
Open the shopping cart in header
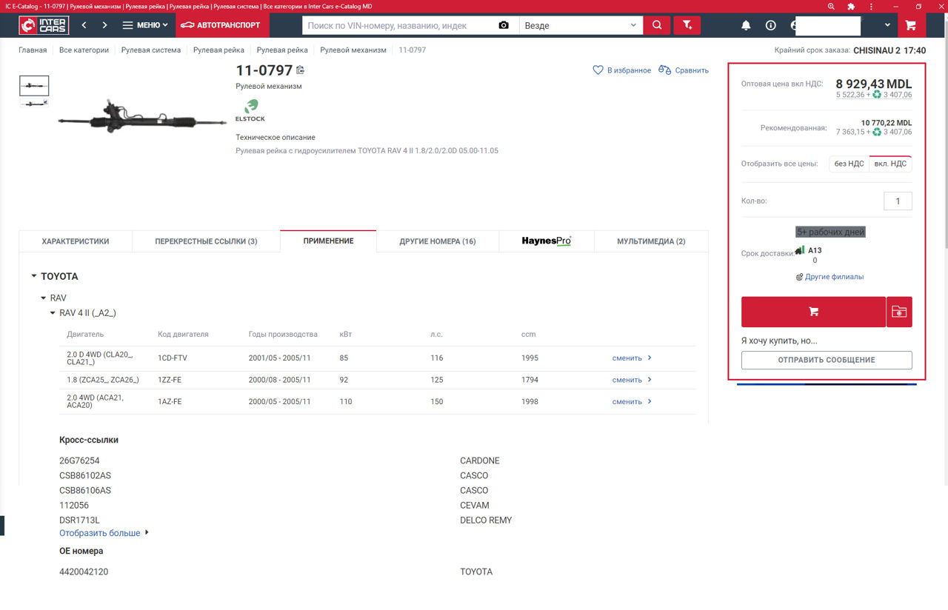911,25
